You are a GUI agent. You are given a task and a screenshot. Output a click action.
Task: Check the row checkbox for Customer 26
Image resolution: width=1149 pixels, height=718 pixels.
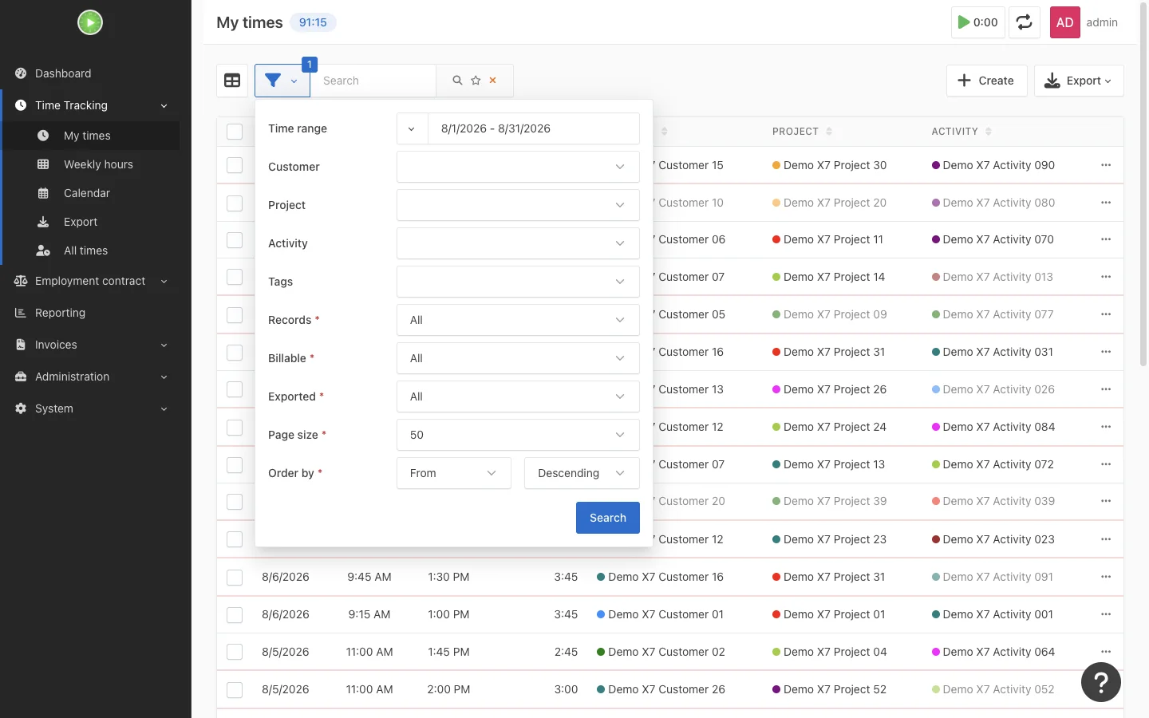[235, 689]
